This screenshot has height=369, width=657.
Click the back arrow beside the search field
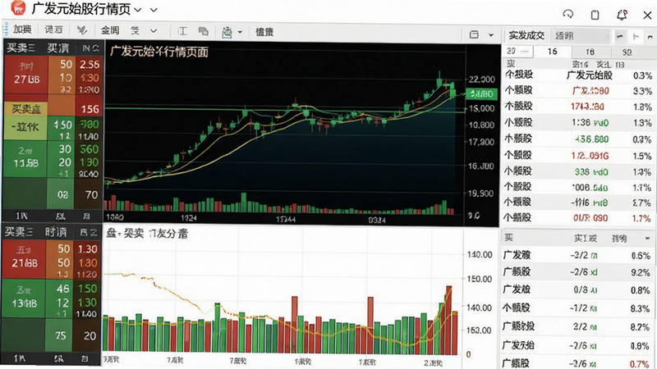[619, 36]
